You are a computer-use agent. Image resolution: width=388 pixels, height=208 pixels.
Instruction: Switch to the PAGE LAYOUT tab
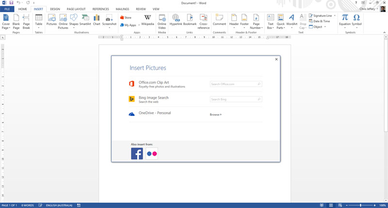(76, 9)
